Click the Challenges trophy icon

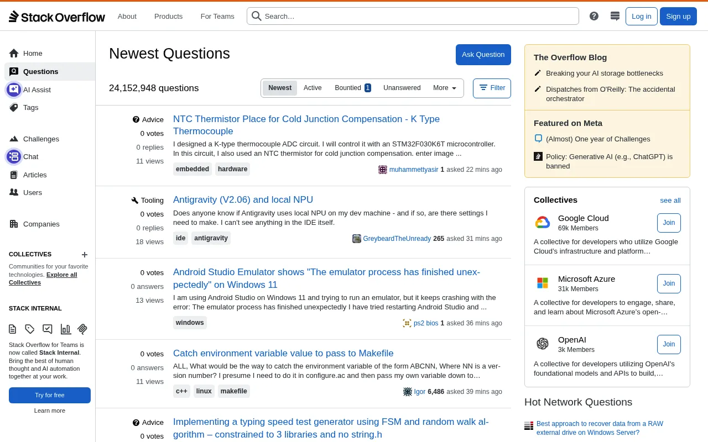point(14,139)
